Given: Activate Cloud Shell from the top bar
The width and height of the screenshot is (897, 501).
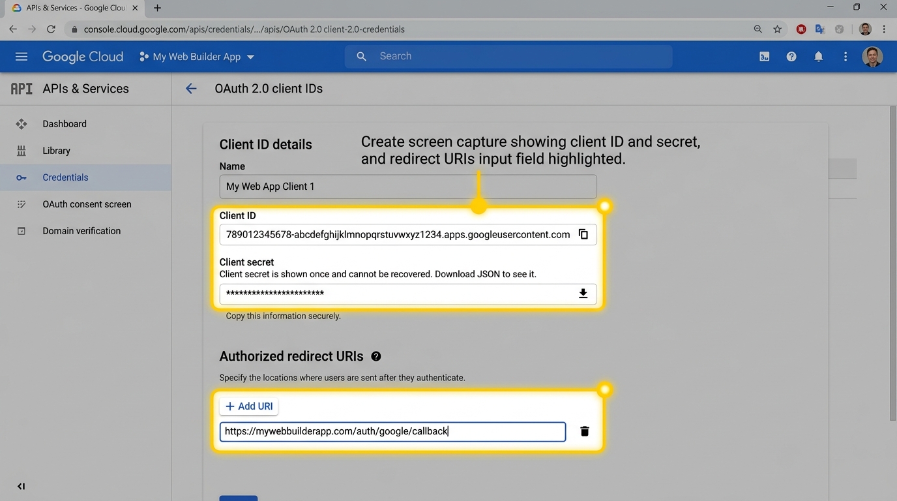Looking at the screenshot, I should pyautogui.click(x=764, y=57).
